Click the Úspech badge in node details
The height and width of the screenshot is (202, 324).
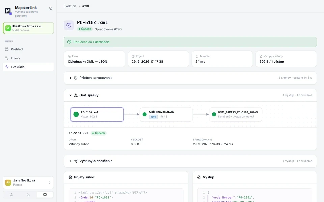[x=99, y=133]
